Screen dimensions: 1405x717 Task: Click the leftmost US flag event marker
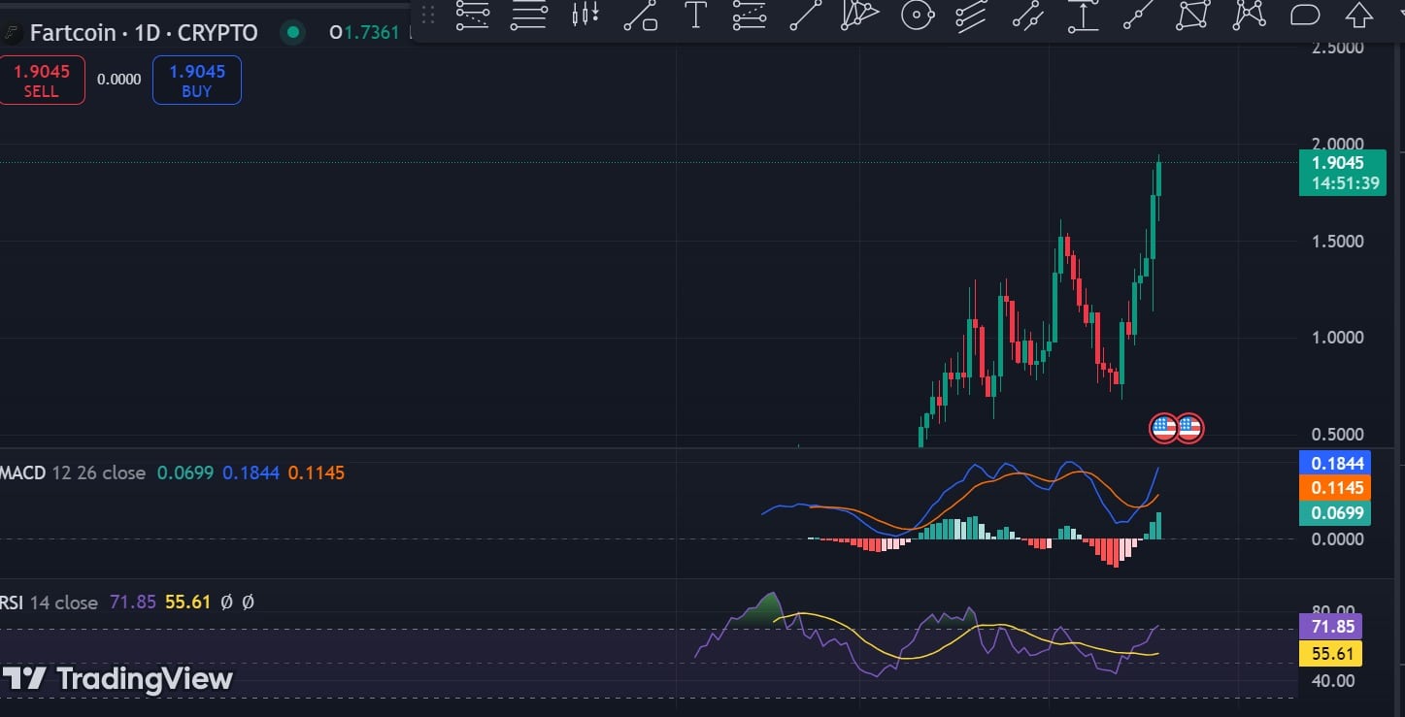pos(1163,428)
